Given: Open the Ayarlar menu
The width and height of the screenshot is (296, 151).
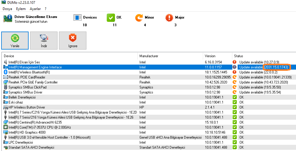Looking at the screenshot, I should pyautogui.click(x=35, y=9).
